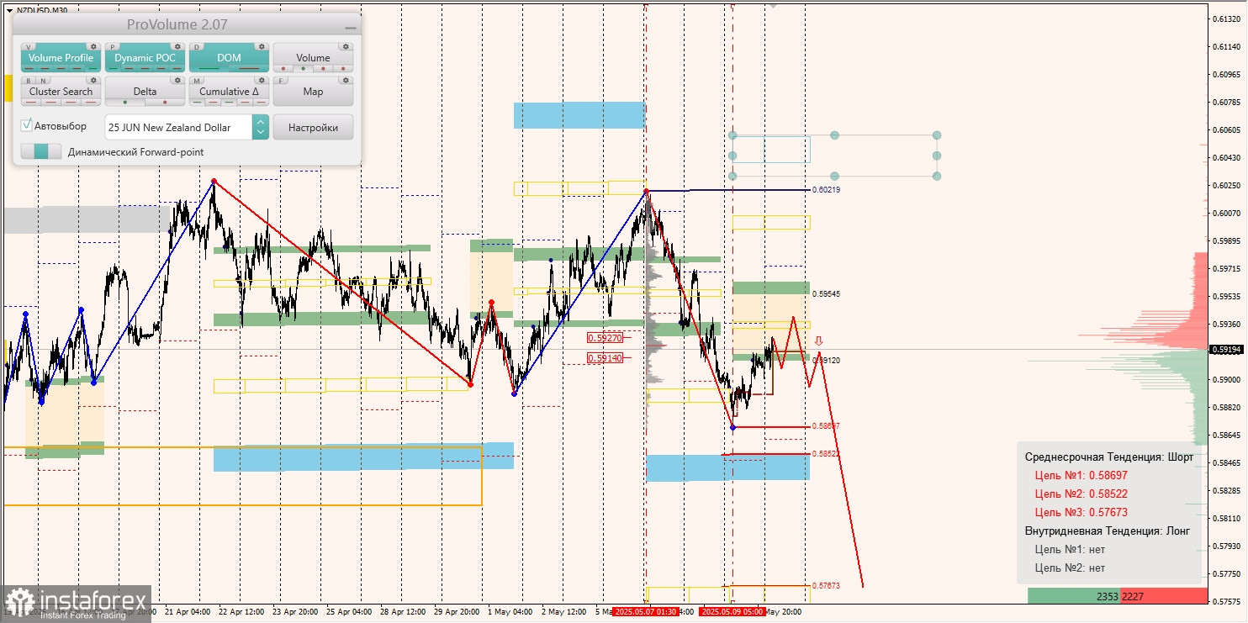Open Volume Profile gear settings

[x=93, y=47]
